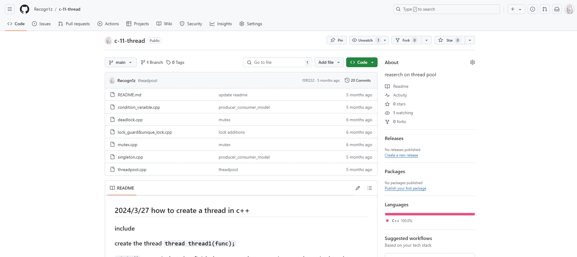The height and width of the screenshot is (257, 577).
Task: Open deadlock.cpp file
Action: click(130, 120)
